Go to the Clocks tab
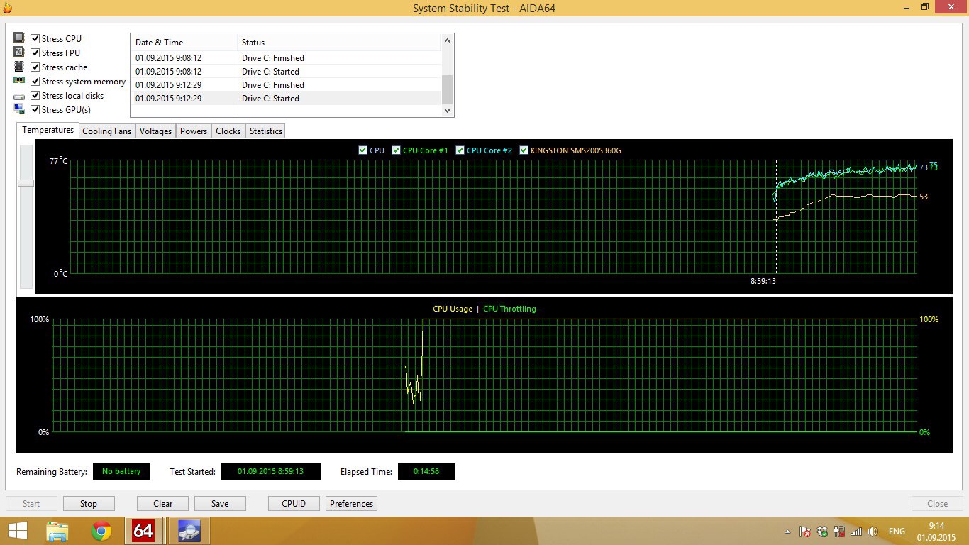Screen dimensions: 969x545 pyautogui.click(x=228, y=131)
